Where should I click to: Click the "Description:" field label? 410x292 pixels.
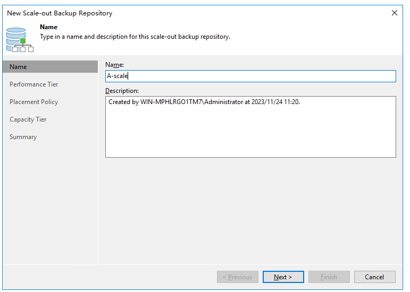[x=122, y=91]
